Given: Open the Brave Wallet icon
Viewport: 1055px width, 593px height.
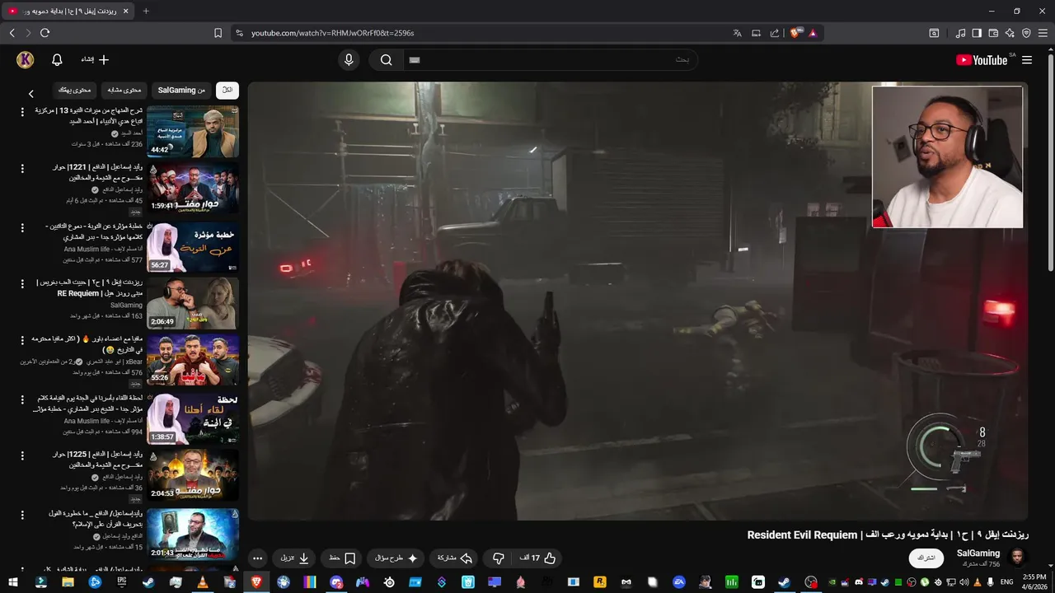Looking at the screenshot, I should 993,33.
